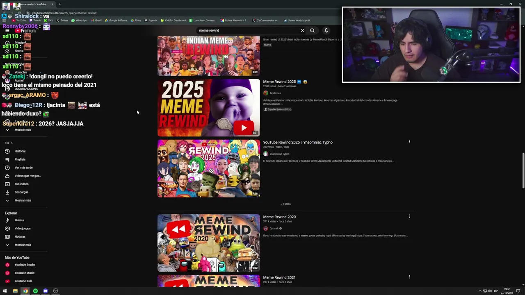Launch YouTube Kids
Image resolution: width=525 pixels, height=295 pixels.
click(23, 281)
